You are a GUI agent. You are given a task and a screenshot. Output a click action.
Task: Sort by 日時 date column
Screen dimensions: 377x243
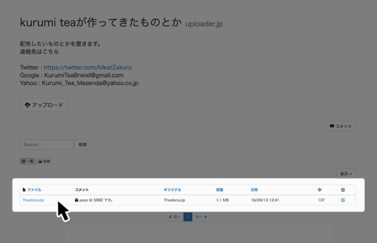254,190
